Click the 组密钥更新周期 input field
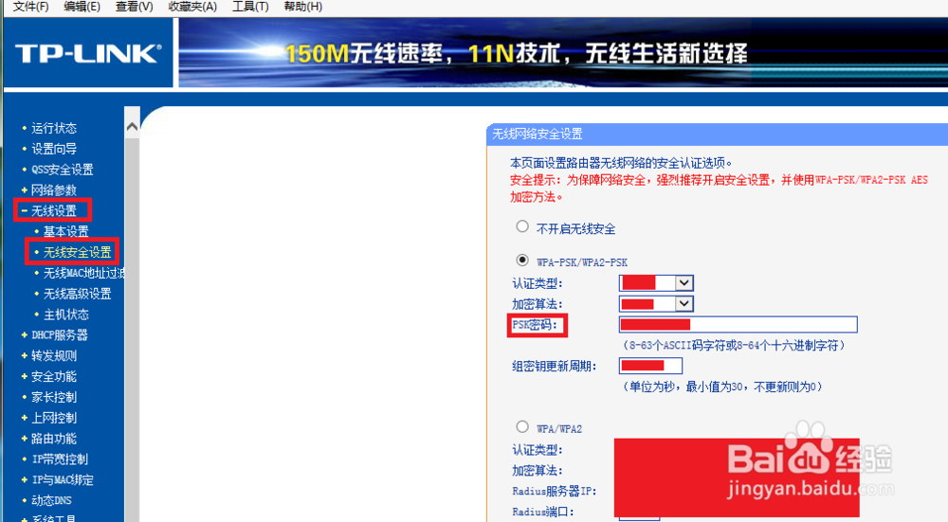 [650, 366]
